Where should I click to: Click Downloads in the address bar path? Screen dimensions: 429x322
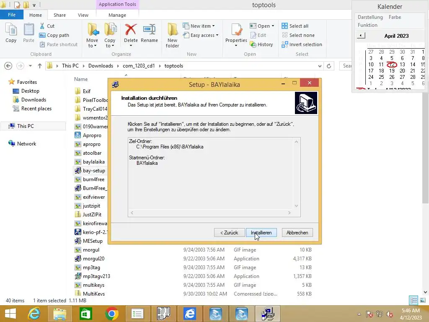coord(101,66)
